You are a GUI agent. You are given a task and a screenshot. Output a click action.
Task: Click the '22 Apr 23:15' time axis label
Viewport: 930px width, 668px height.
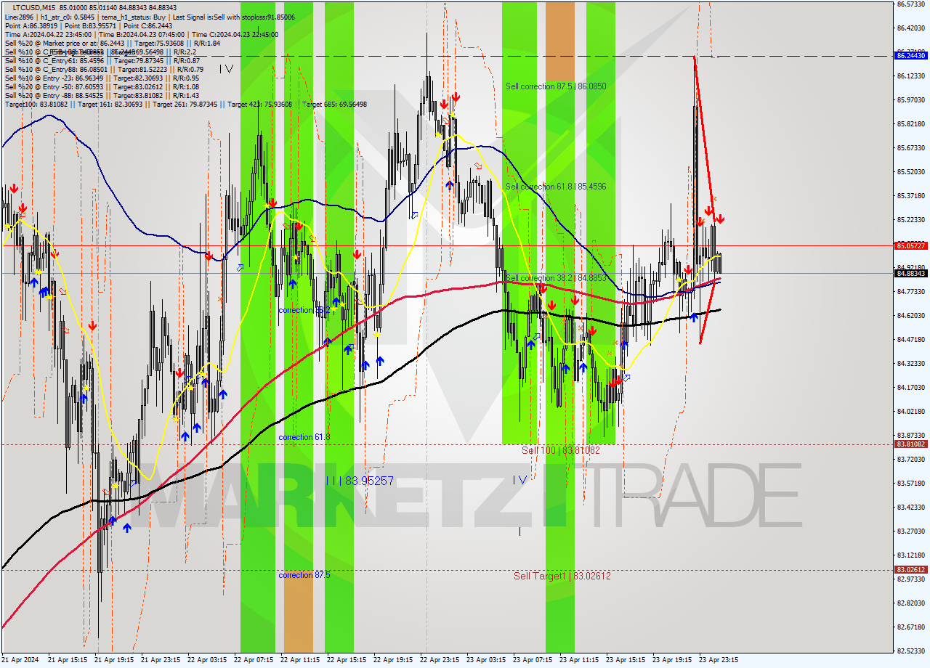tap(440, 660)
